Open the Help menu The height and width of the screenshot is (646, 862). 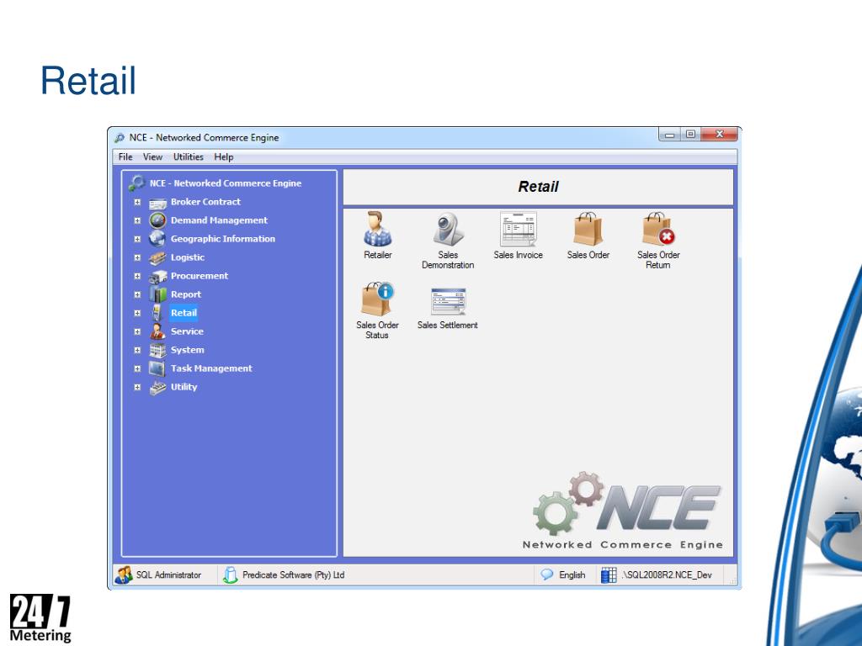[224, 156]
